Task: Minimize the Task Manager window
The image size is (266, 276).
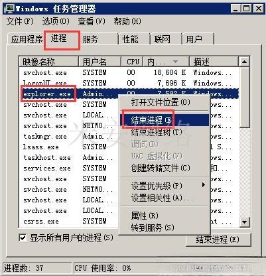Action: click(x=235, y=9)
